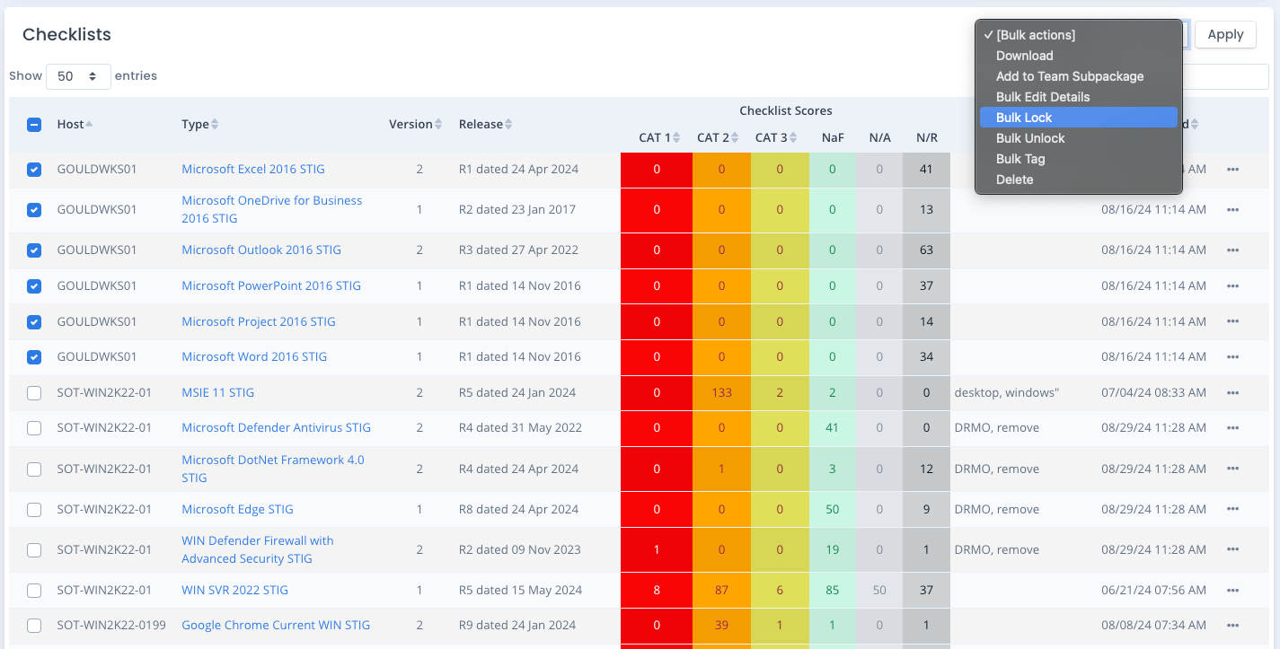Choose Download in bulk actions menu
This screenshot has height=649, width=1280.
click(x=1078, y=56)
